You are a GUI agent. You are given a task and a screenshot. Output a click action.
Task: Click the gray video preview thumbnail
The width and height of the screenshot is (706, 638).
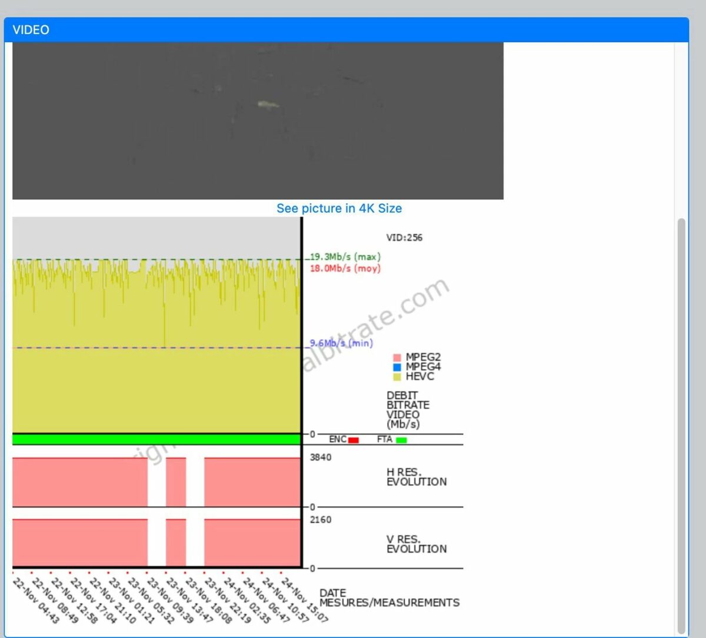pos(258,121)
